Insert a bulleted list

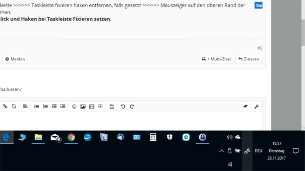pyautogui.click(x=36, y=106)
